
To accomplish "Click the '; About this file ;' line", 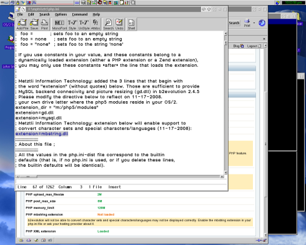I will click(36, 144).
